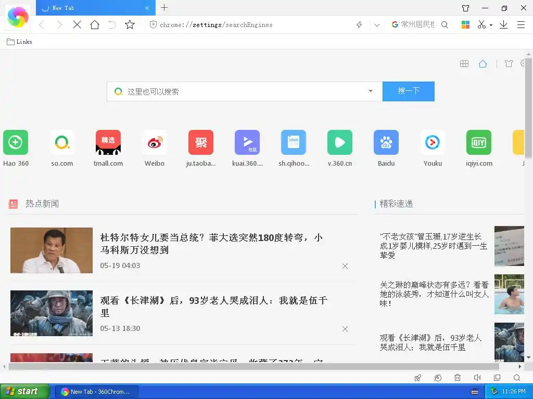Close the New Tab tab
This screenshot has height=399, width=533.
coord(147,8)
